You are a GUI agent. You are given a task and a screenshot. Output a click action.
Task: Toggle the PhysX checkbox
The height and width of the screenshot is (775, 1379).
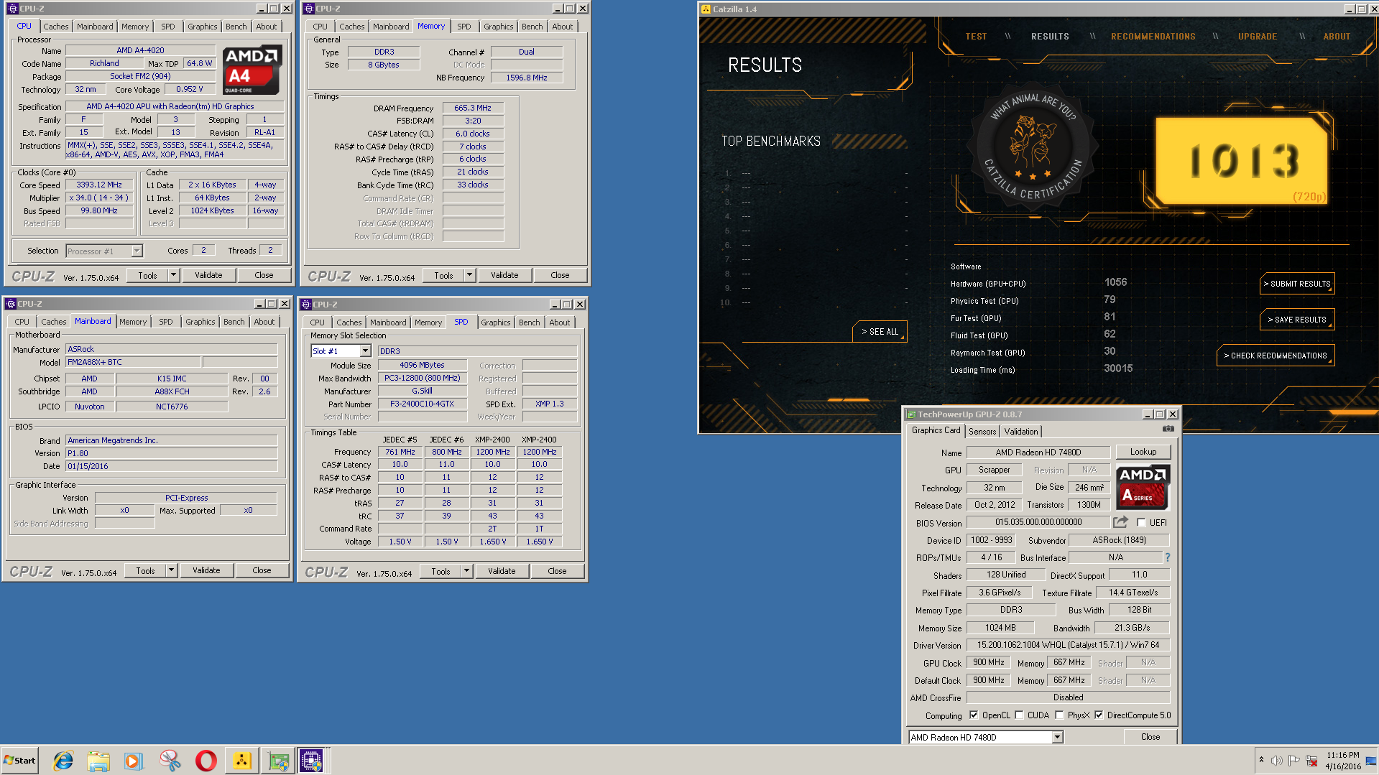pyautogui.click(x=1059, y=715)
